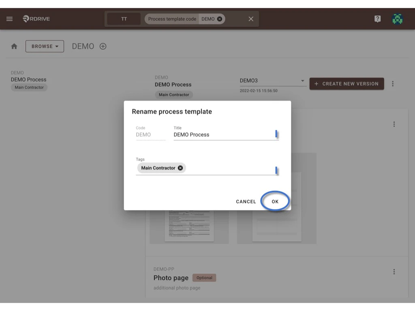Open the three-dot menu on the Photo page card
Screen dimensions: 415x311
point(394,272)
